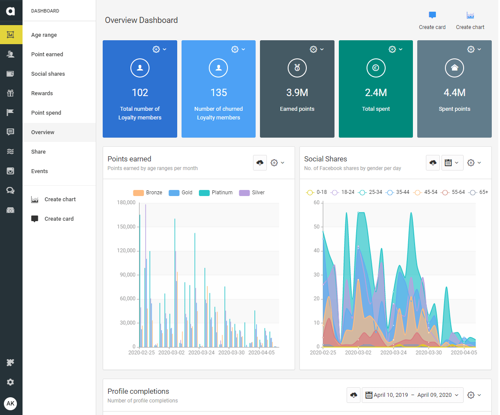Click the euro icon on Total spent card
The width and height of the screenshot is (500, 415).
point(376,68)
